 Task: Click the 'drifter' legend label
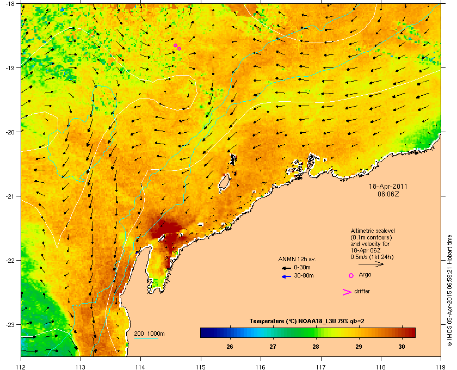click(362, 291)
